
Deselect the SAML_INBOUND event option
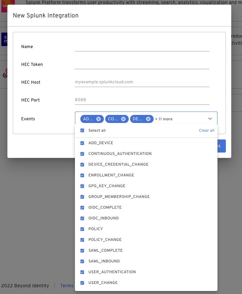82,261
